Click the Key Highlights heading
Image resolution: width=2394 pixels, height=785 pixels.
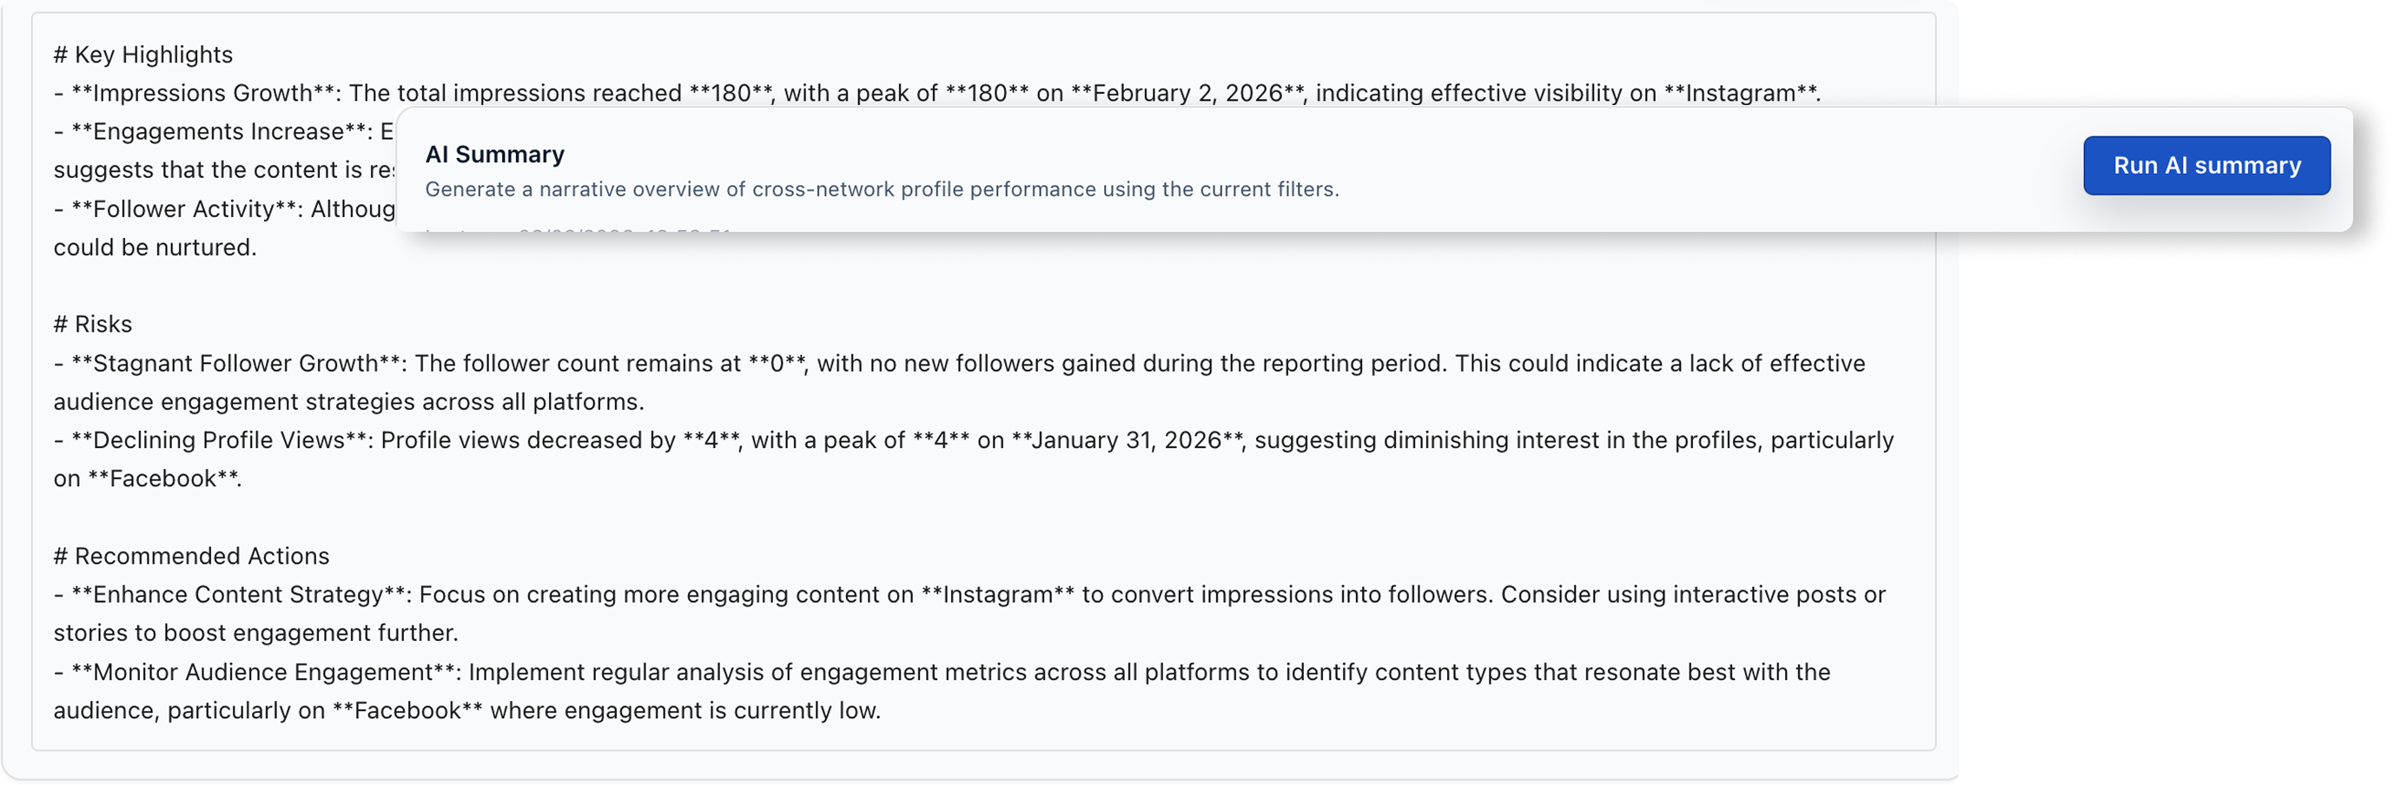(x=143, y=54)
